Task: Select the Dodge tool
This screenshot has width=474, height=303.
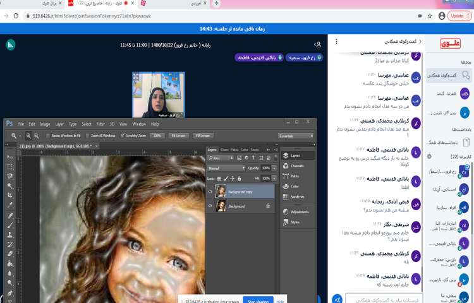Action: [x=9, y=283]
